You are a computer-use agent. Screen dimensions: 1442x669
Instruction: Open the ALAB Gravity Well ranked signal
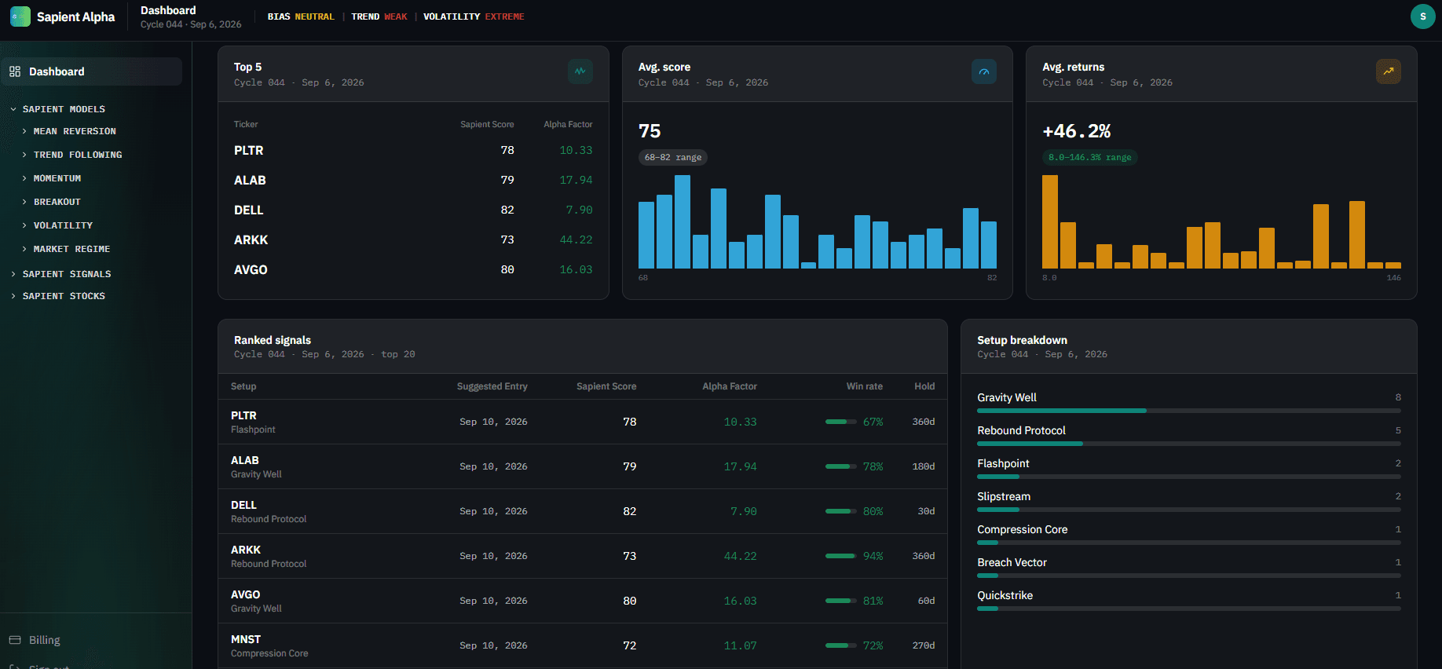pyautogui.click(x=583, y=466)
